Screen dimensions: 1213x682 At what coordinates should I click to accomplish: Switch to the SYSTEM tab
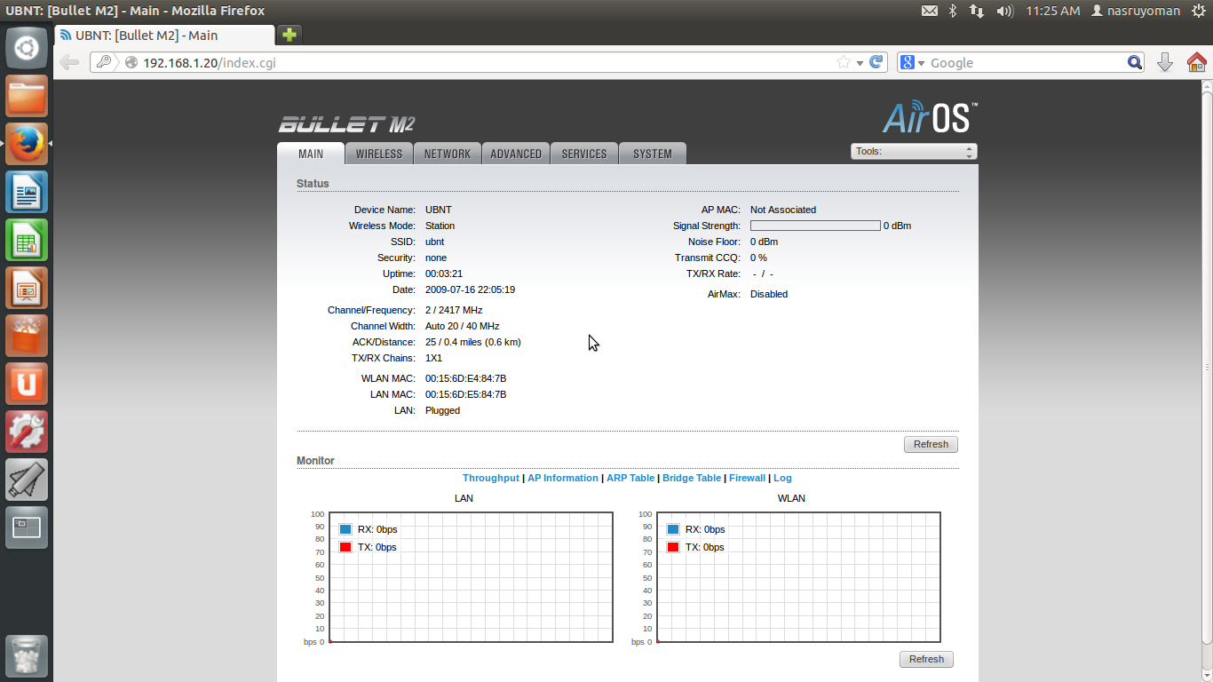pyautogui.click(x=653, y=154)
